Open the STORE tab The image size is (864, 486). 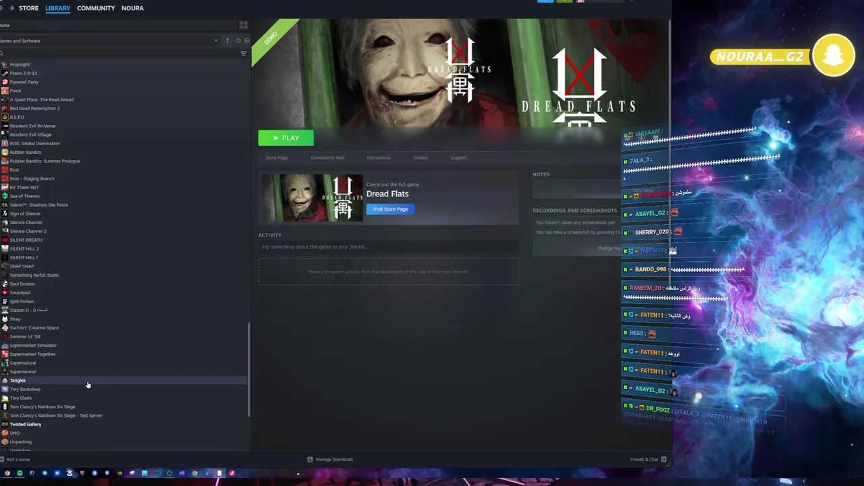click(28, 8)
